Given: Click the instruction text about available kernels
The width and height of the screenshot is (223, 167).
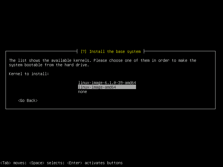Looking at the screenshot, I should point(103,60).
